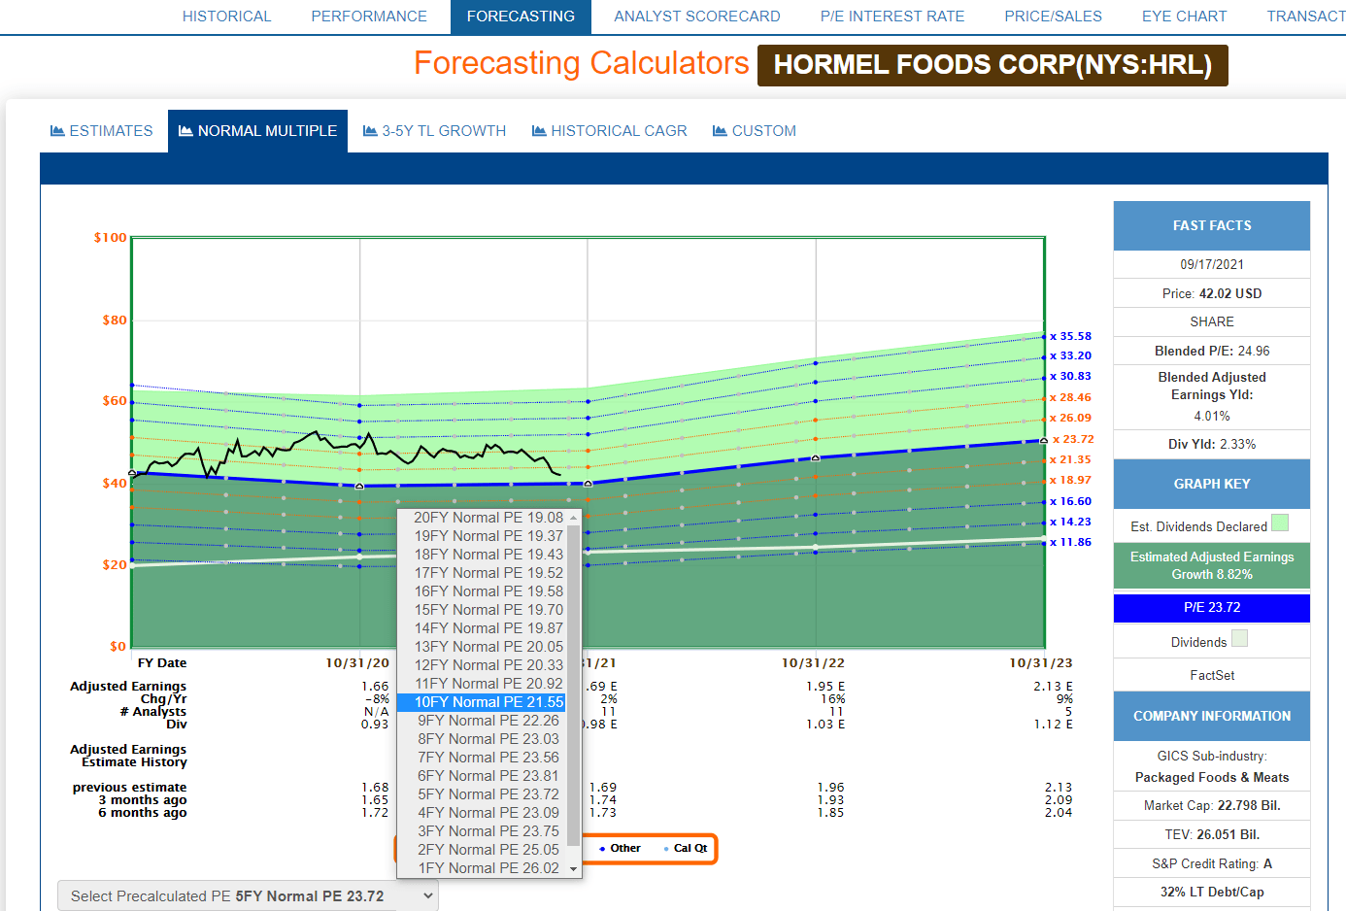
Task: Click the FactSet source label
Action: coord(1212,675)
